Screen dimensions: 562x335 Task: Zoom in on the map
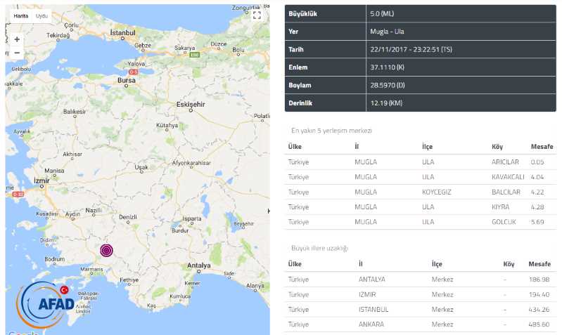[17, 39]
